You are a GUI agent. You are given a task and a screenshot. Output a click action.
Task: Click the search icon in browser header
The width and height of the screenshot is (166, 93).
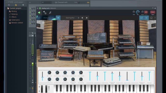pos(12,2)
